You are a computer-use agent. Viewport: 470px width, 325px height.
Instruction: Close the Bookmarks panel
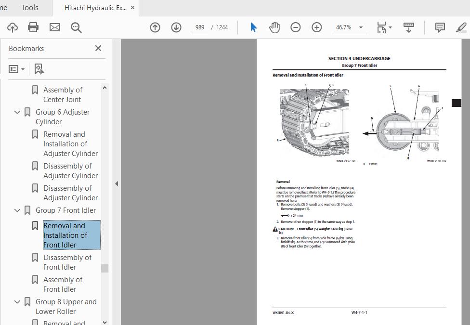pos(98,48)
